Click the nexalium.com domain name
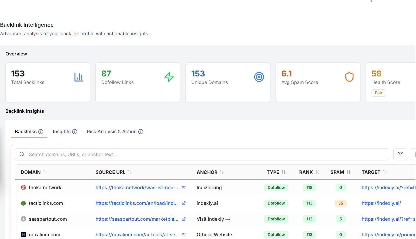Screen dimensions: 416x239 44,235
